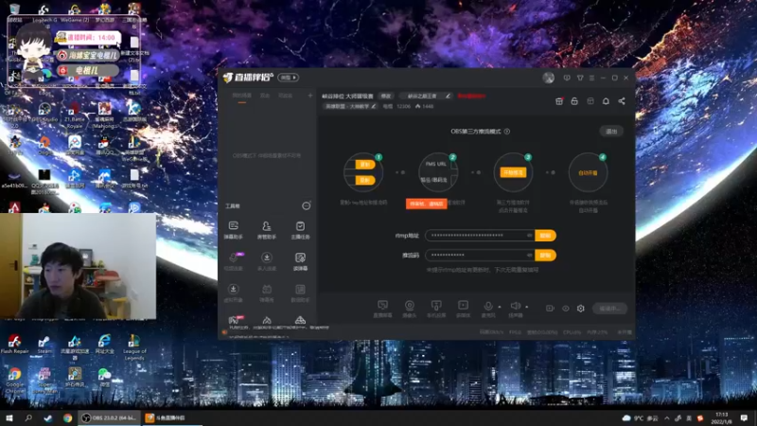The image size is (757, 426).
Task: Click the unlock padlock icon in header
Action: pyautogui.click(x=574, y=101)
